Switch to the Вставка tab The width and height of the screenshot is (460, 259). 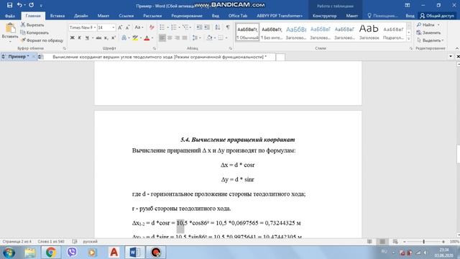(x=57, y=16)
